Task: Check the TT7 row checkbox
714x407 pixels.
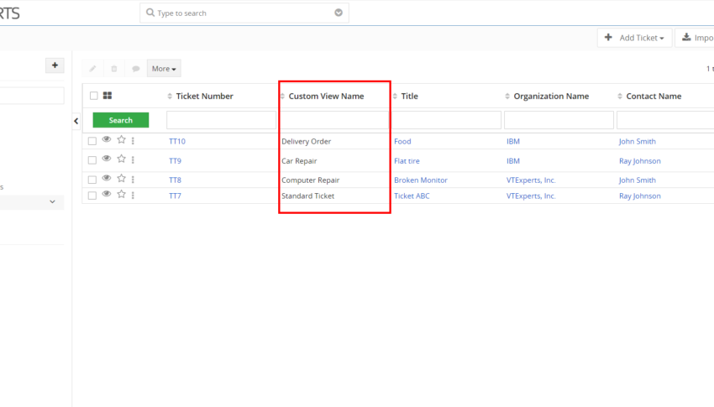Action: click(x=92, y=196)
